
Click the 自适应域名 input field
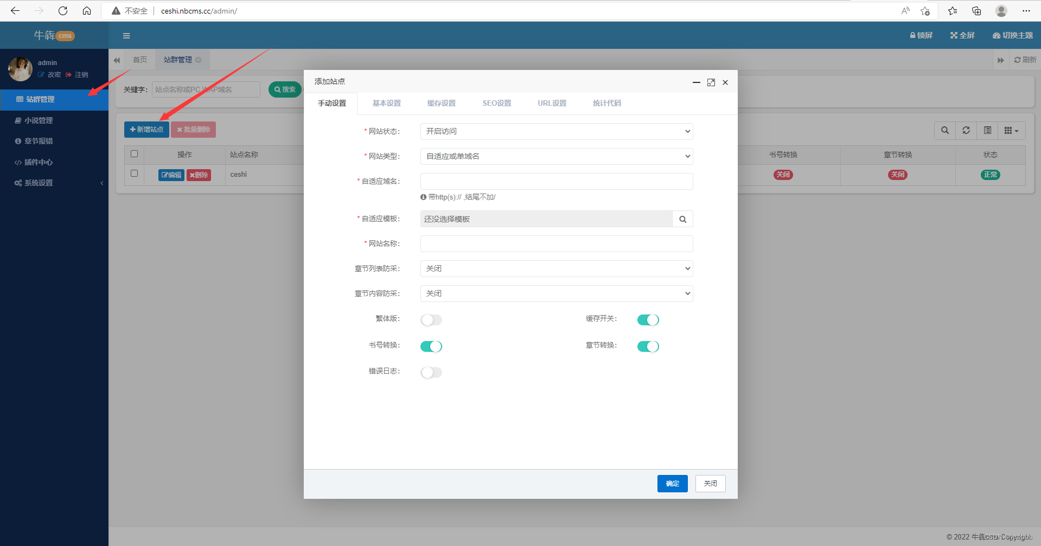556,181
